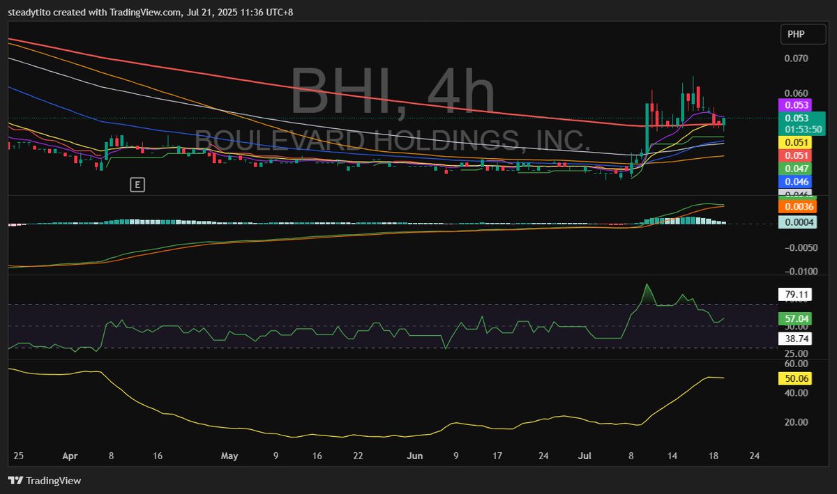Image resolution: width=837 pixels, height=494 pixels.
Task: Click the 01:53:50 bar countdown label
Action: click(x=801, y=129)
